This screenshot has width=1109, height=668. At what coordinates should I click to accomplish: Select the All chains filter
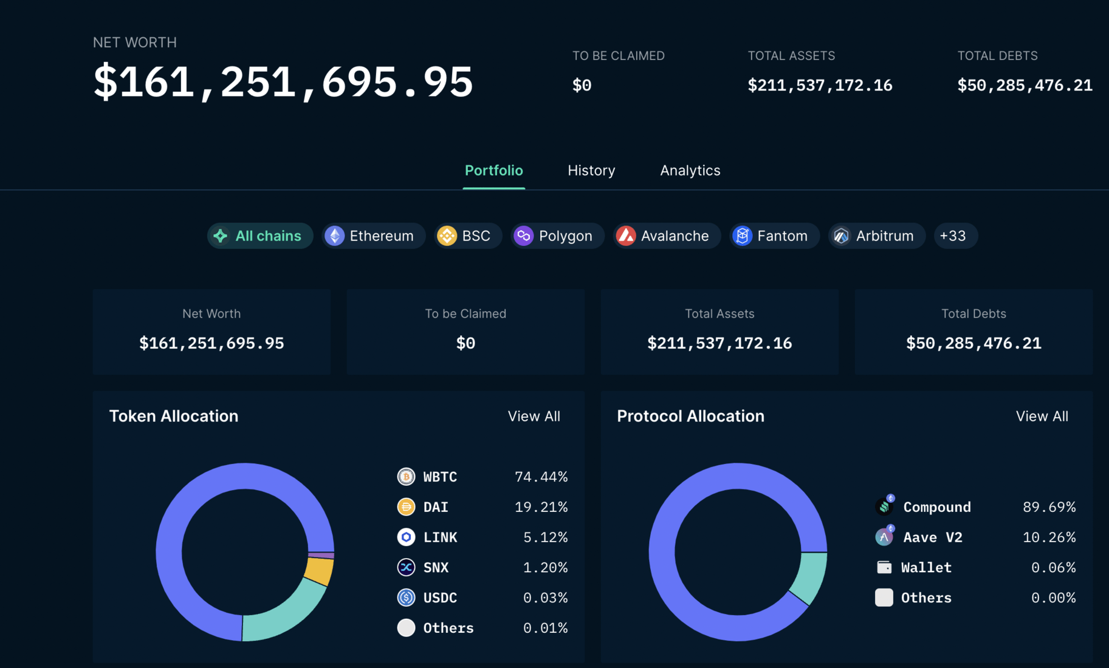pyautogui.click(x=260, y=236)
